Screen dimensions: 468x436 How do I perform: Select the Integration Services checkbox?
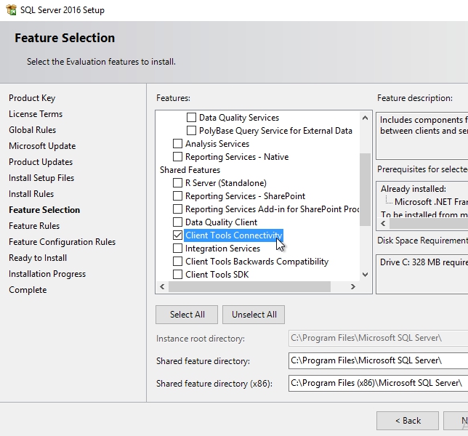(x=177, y=249)
